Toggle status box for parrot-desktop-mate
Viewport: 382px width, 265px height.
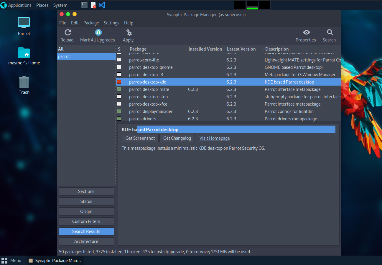click(x=119, y=89)
